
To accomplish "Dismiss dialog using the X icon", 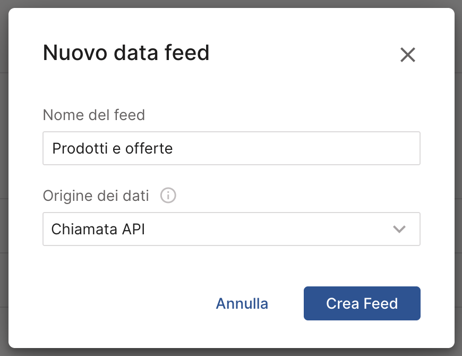I will (x=407, y=55).
